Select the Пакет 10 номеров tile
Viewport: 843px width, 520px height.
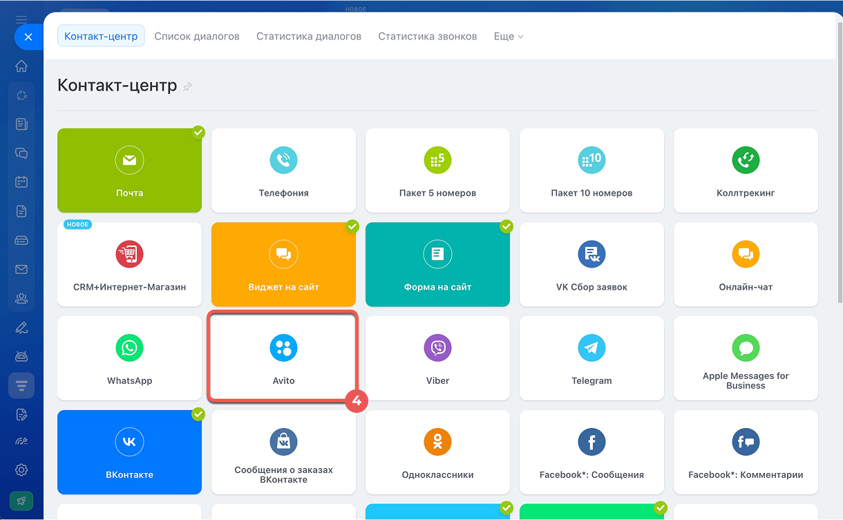click(x=591, y=170)
